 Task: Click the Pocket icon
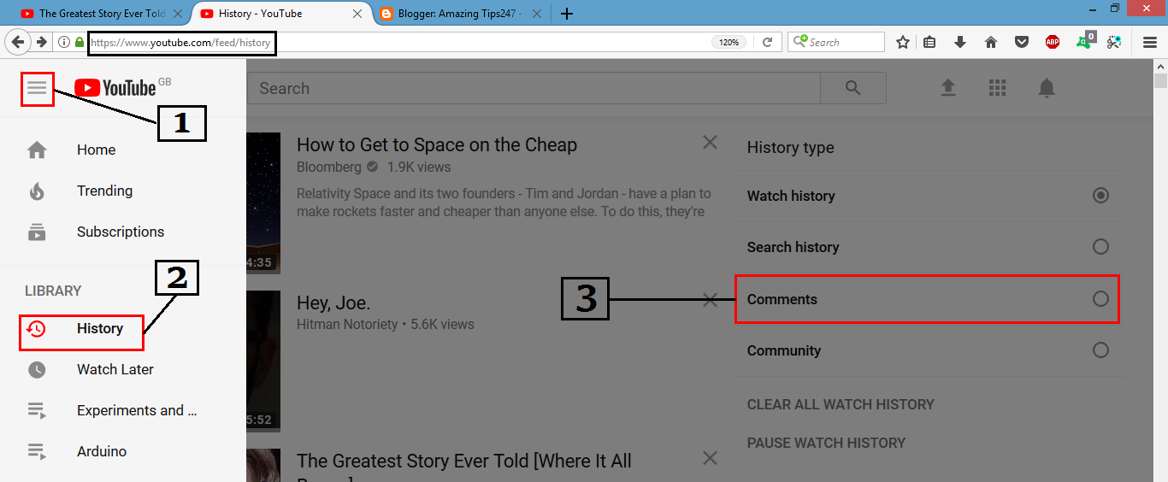pyautogui.click(x=1021, y=42)
